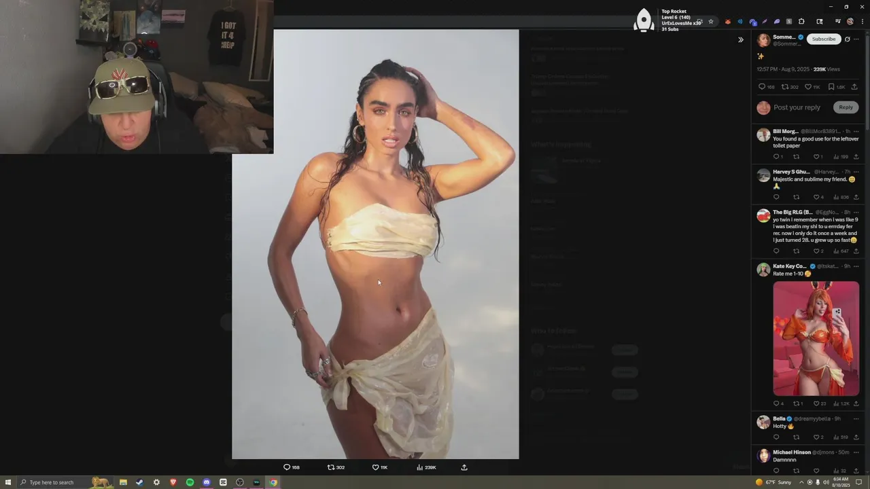Reply to Bill Morg...'s comment
Viewport: 870px width, 489px height.
(x=777, y=157)
